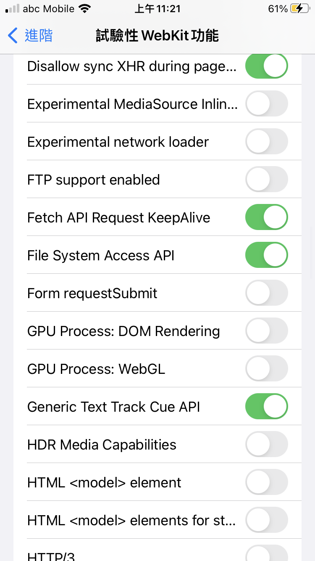
Task: Tap the cellular signal bars icon
Action: coord(13,9)
